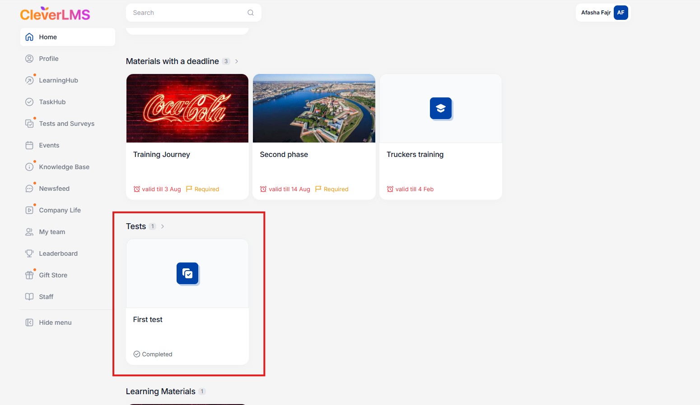
Task: Click the Home house icon in sidebar
Action: (29, 37)
